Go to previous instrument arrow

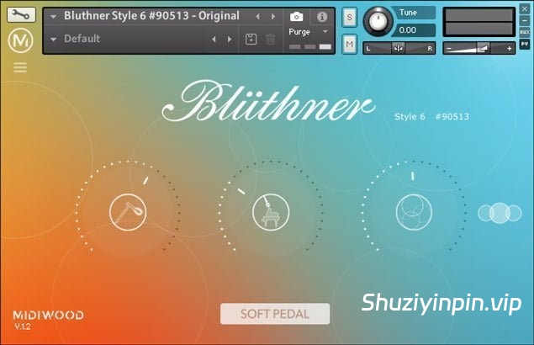click(x=258, y=16)
